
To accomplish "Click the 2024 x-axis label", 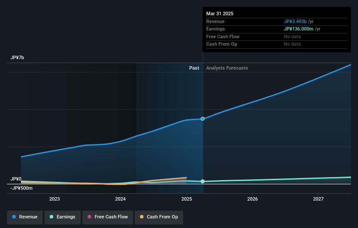I will point(120,199).
